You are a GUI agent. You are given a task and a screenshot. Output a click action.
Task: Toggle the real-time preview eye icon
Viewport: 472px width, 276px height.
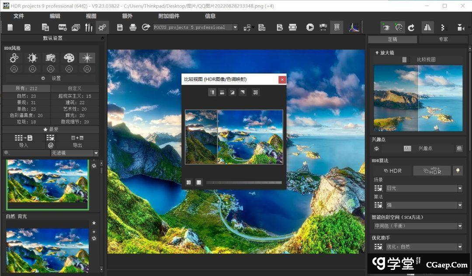pyautogui.click(x=385, y=27)
